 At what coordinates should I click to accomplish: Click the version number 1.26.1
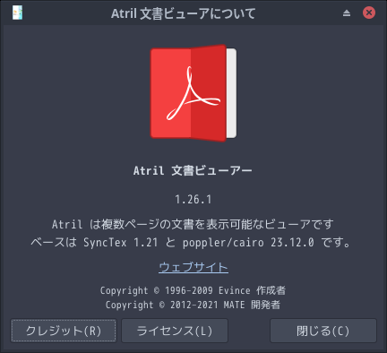pyautogui.click(x=193, y=199)
